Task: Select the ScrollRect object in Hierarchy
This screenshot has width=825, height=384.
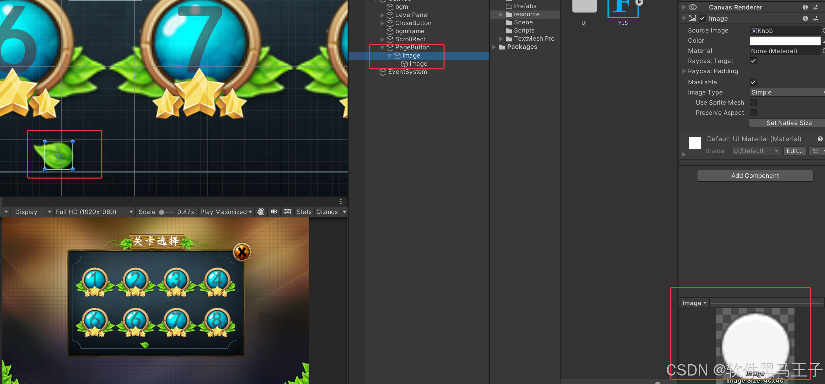Action: pos(410,39)
